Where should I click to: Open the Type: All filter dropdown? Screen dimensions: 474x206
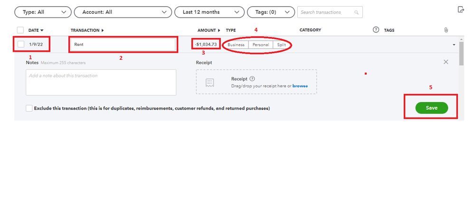click(43, 12)
